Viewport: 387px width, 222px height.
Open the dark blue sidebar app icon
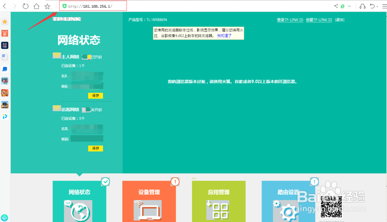pyautogui.click(x=5, y=45)
